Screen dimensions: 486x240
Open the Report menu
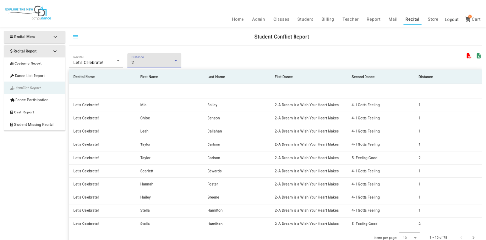click(373, 19)
